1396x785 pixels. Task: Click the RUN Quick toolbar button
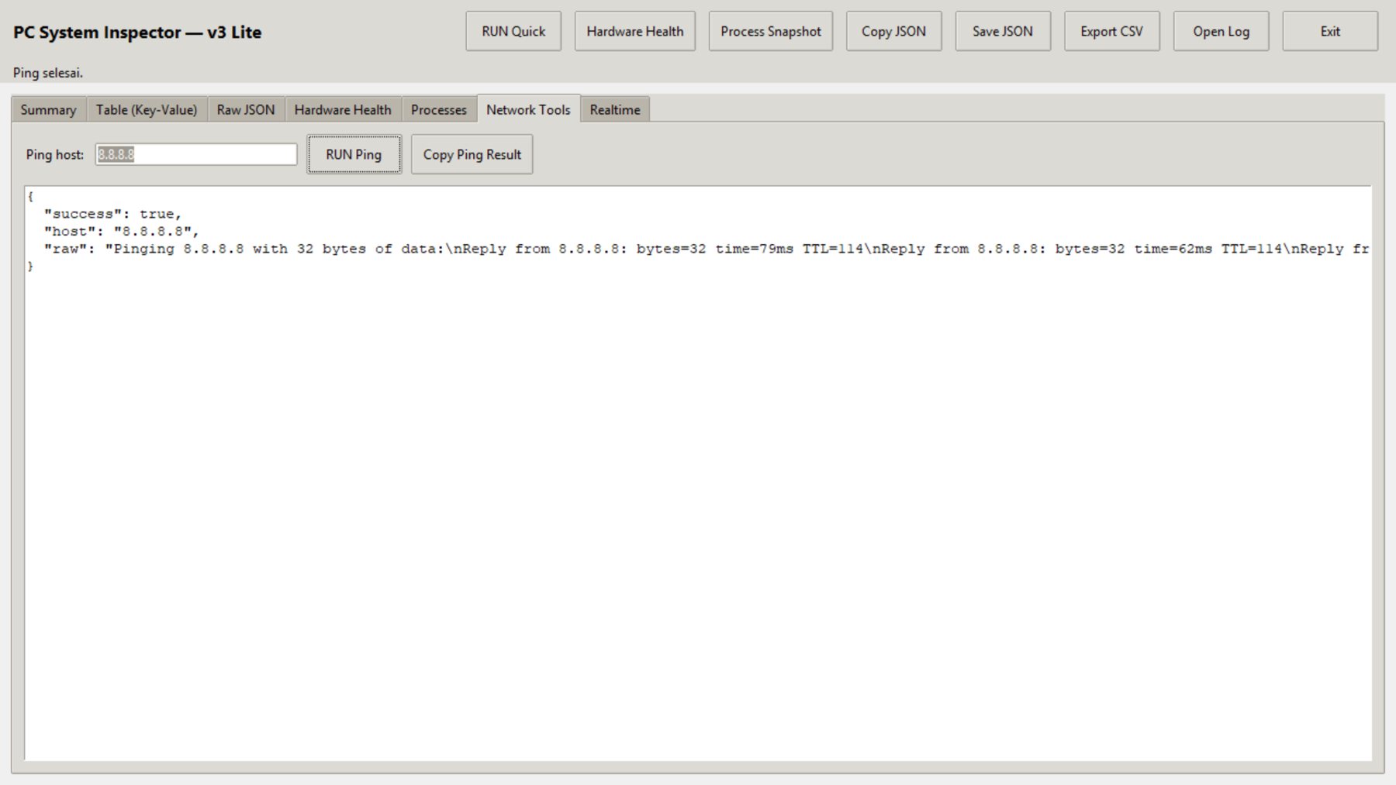(513, 31)
